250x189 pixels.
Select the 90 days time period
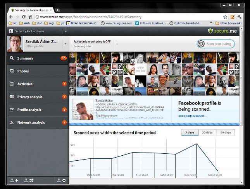point(226,132)
